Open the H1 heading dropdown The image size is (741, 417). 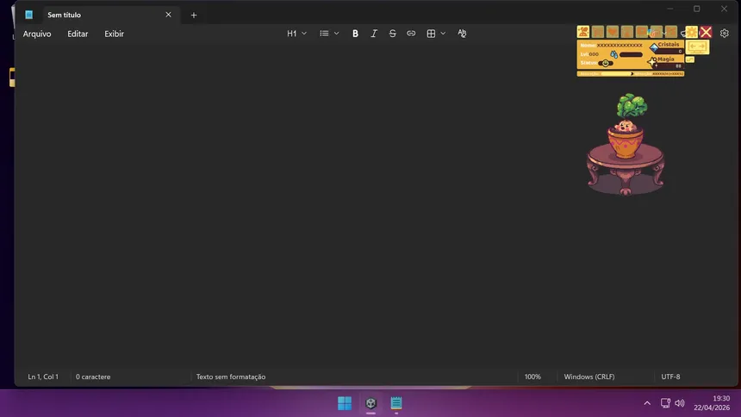(296, 34)
